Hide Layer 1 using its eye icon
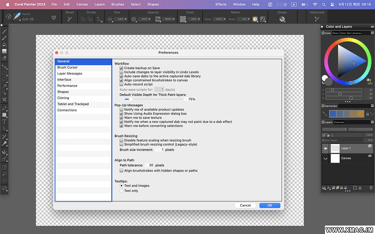This screenshot has height=234, width=375. point(325,149)
